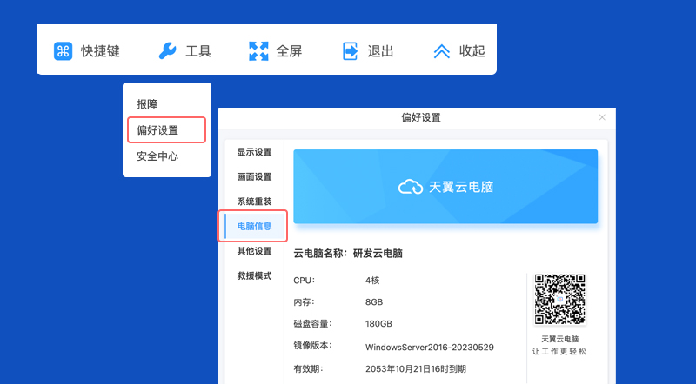The height and width of the screenshot is (384, 696).
Task: Switch to the 画面设置 tab
Action: 254,177
